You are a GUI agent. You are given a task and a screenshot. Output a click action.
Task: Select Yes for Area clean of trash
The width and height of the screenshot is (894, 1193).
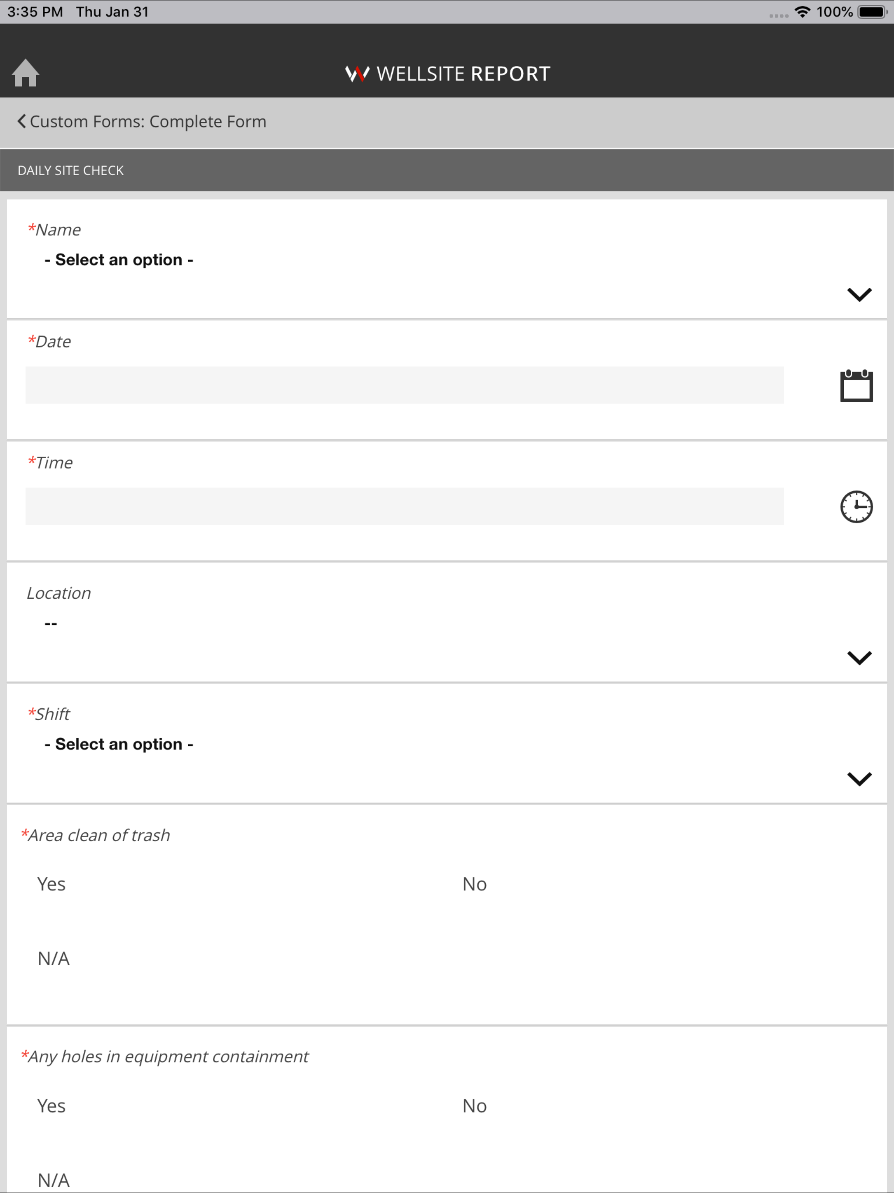pos(51,884)
